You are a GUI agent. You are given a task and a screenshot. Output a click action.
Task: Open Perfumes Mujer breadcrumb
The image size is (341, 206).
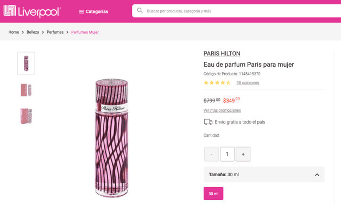click(x=85, y=32)
